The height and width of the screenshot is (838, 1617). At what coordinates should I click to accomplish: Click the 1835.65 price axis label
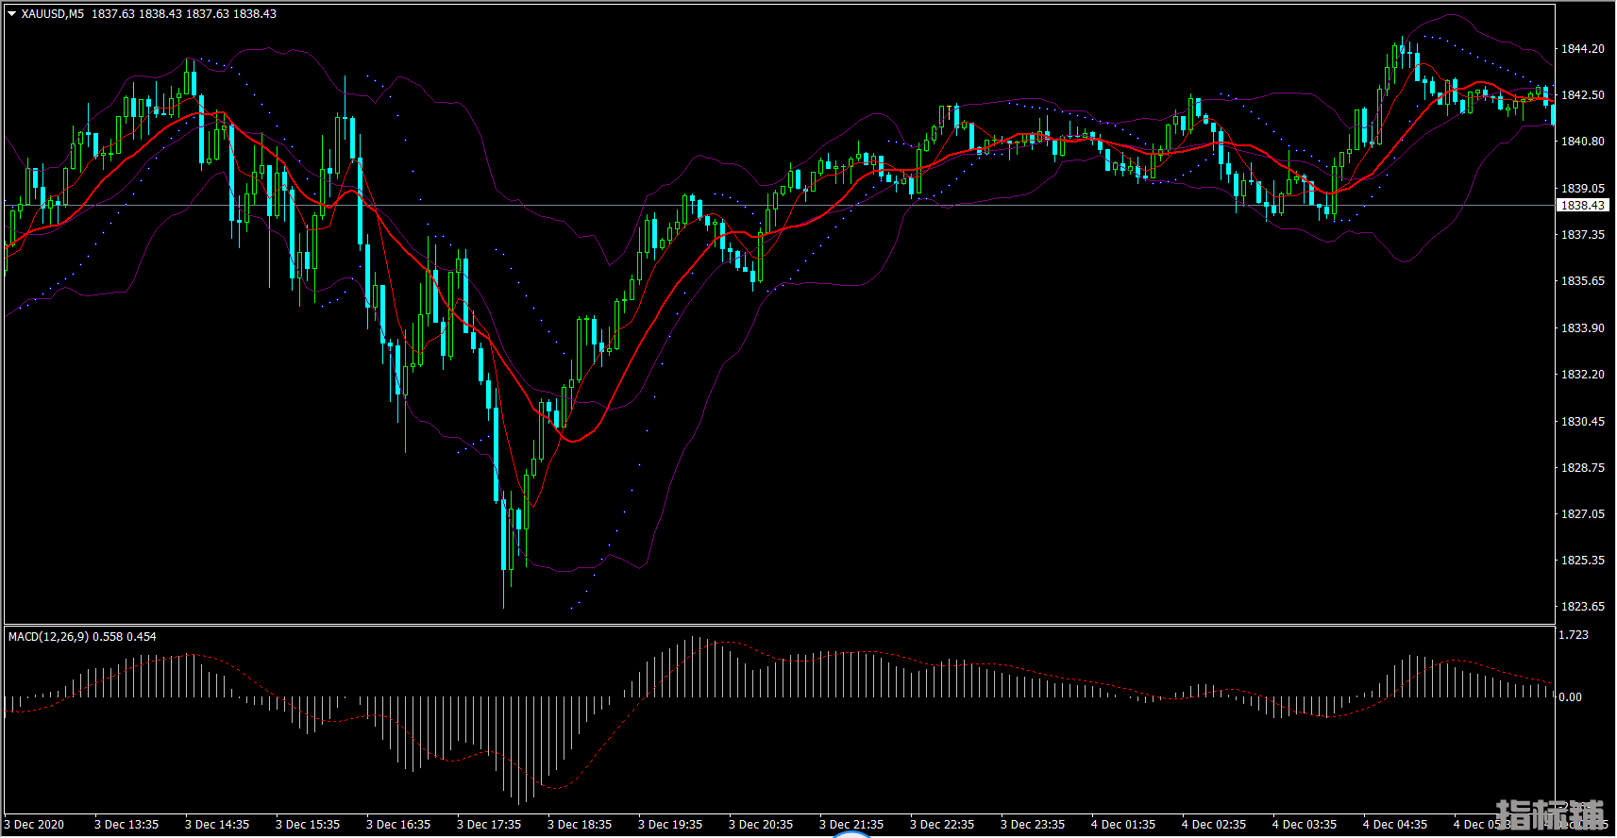click(1583, 281)
